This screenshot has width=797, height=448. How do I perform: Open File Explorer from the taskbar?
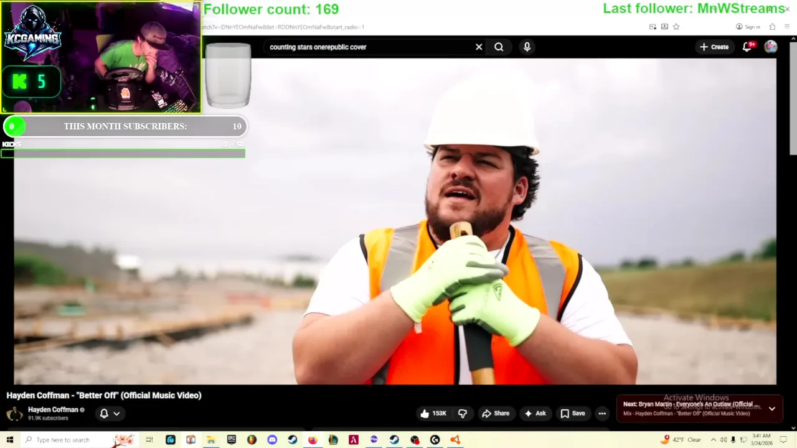click(x=211, y=440)
